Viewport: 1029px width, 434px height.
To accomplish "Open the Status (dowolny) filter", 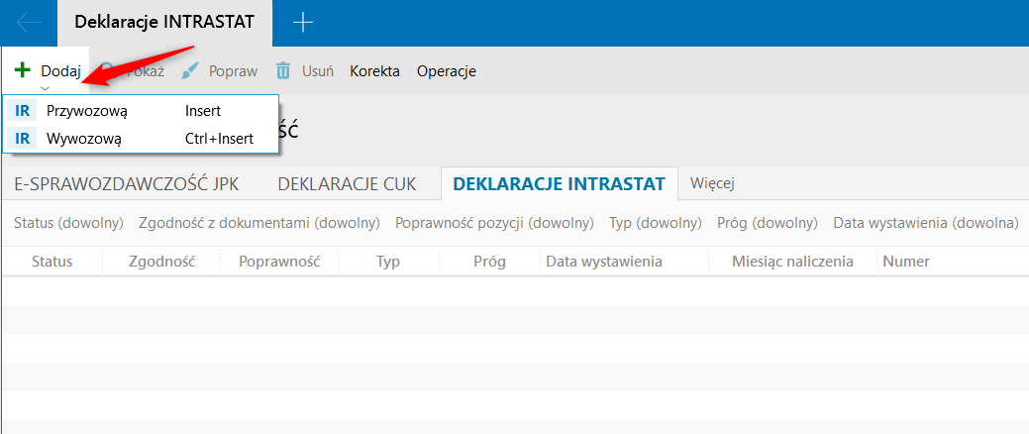I will tap(69, 223).
